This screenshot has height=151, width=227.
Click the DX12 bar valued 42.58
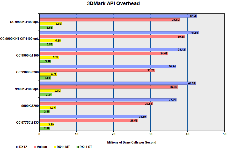[x=118, y=16]
